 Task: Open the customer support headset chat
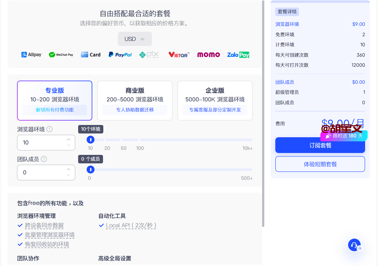click(354, 245)
